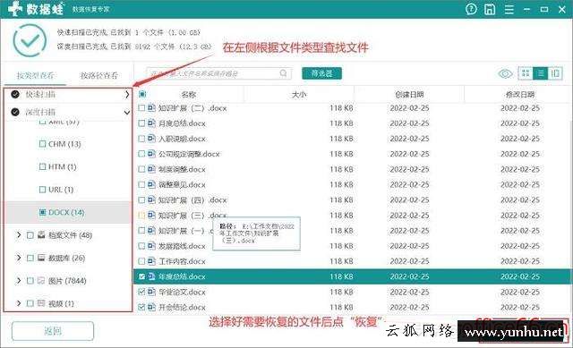Click the docx icon of 开会结论.docx
The image size is (573, 348).
point(151,308)
